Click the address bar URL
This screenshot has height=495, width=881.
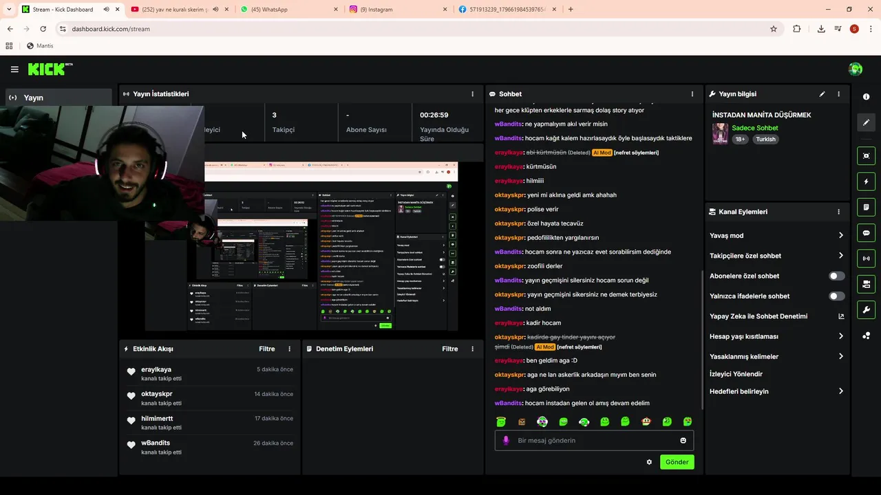(111, 29)
